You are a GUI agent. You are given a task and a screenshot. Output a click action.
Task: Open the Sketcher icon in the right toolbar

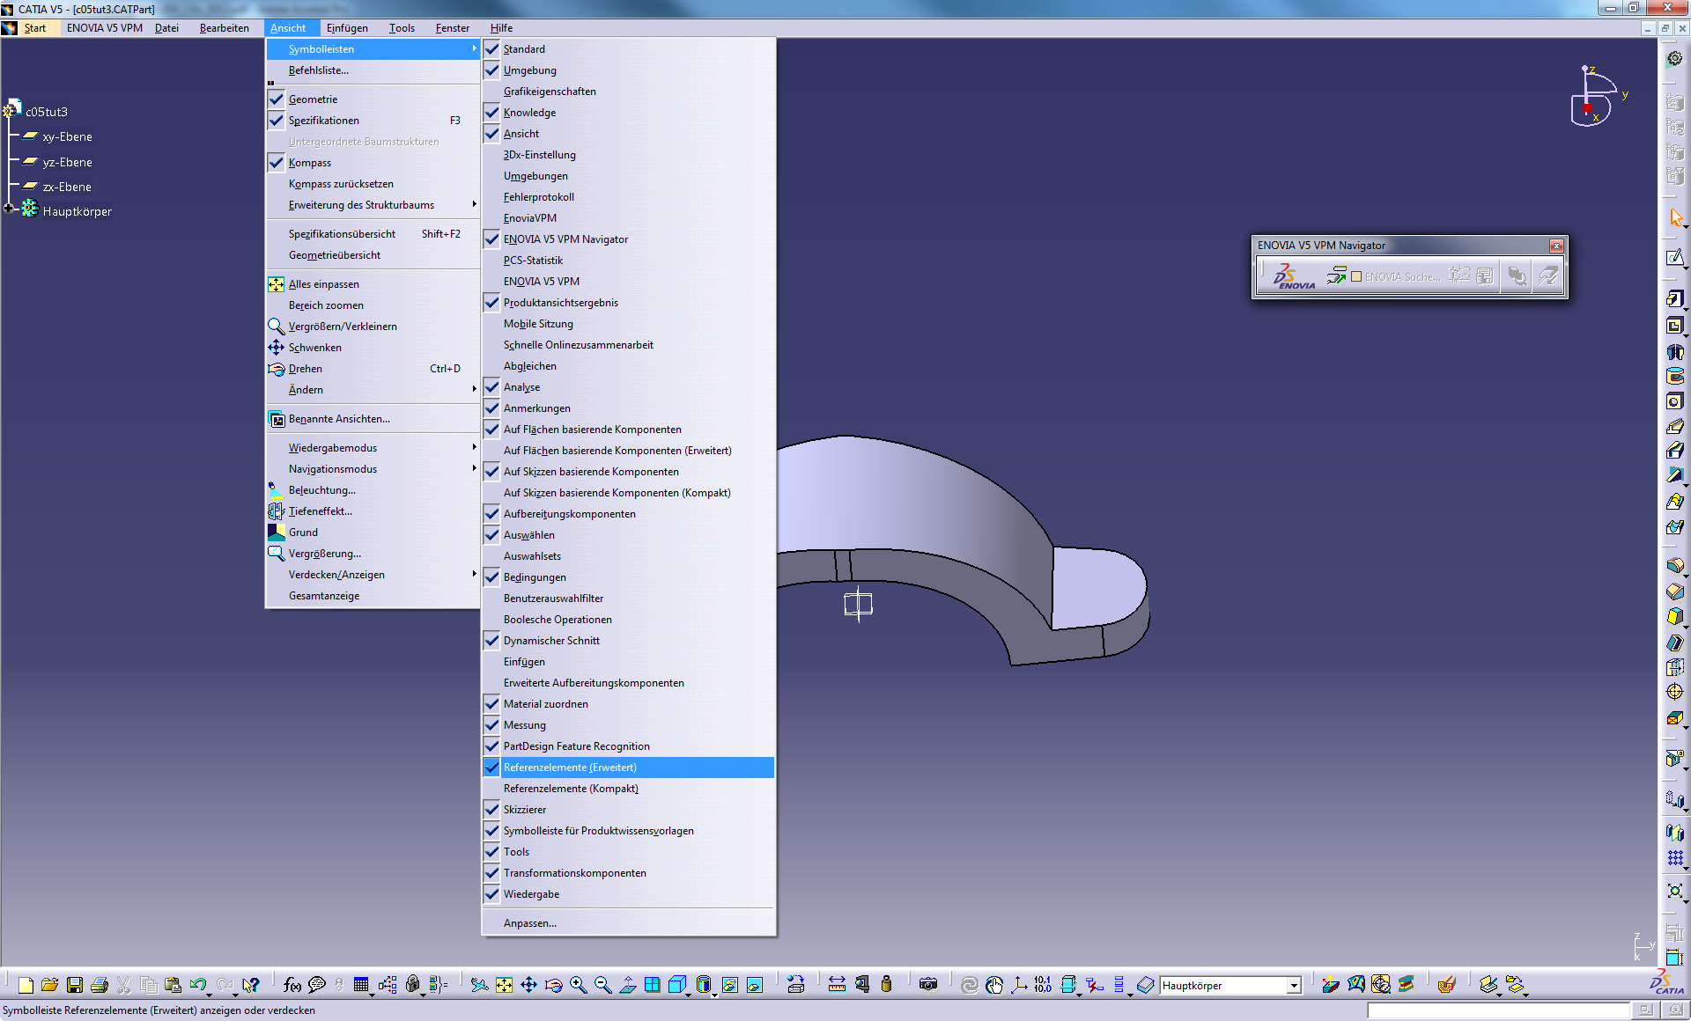pyautogui.click(x=1675, y=258)
